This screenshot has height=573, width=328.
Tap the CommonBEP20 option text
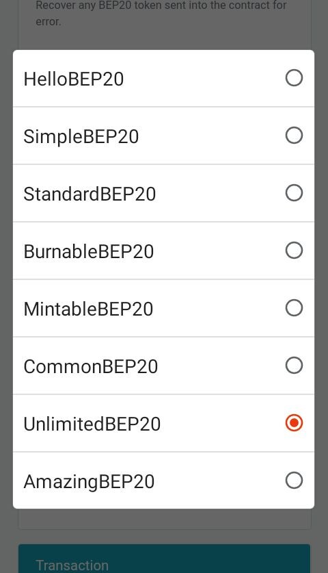(91, 366)
